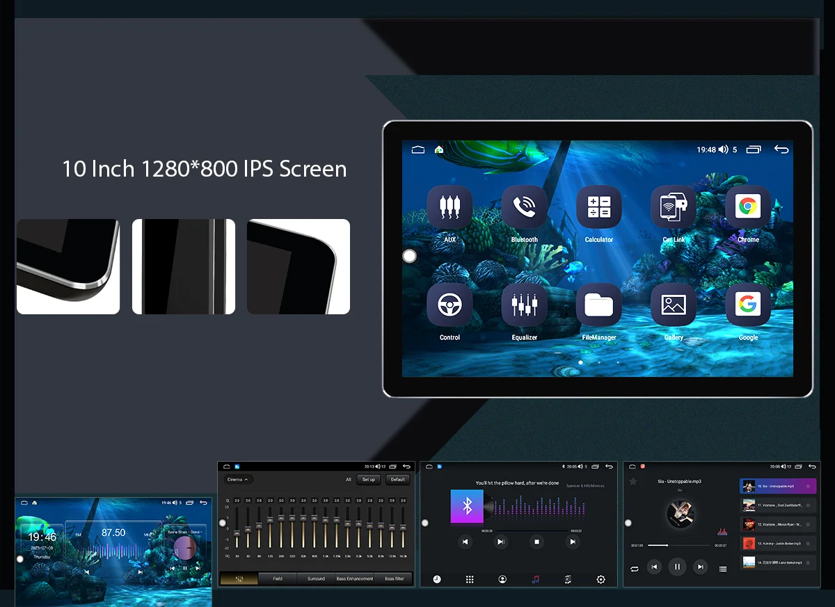Screen dimensions: 835x607
Task: Stop playback in Bluetooth music screen
Action: pos(536,542)
